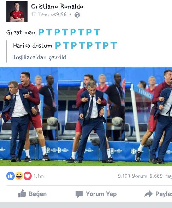Click the Yorum Yap speech bubble icon

(x=79, y=194)
